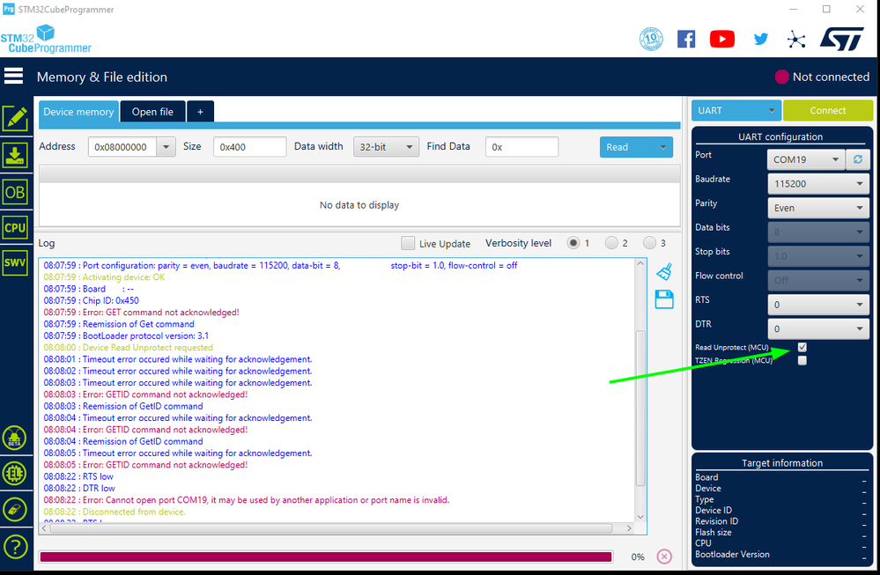Toggle the Live Update checkbox

tap(408, 243)
